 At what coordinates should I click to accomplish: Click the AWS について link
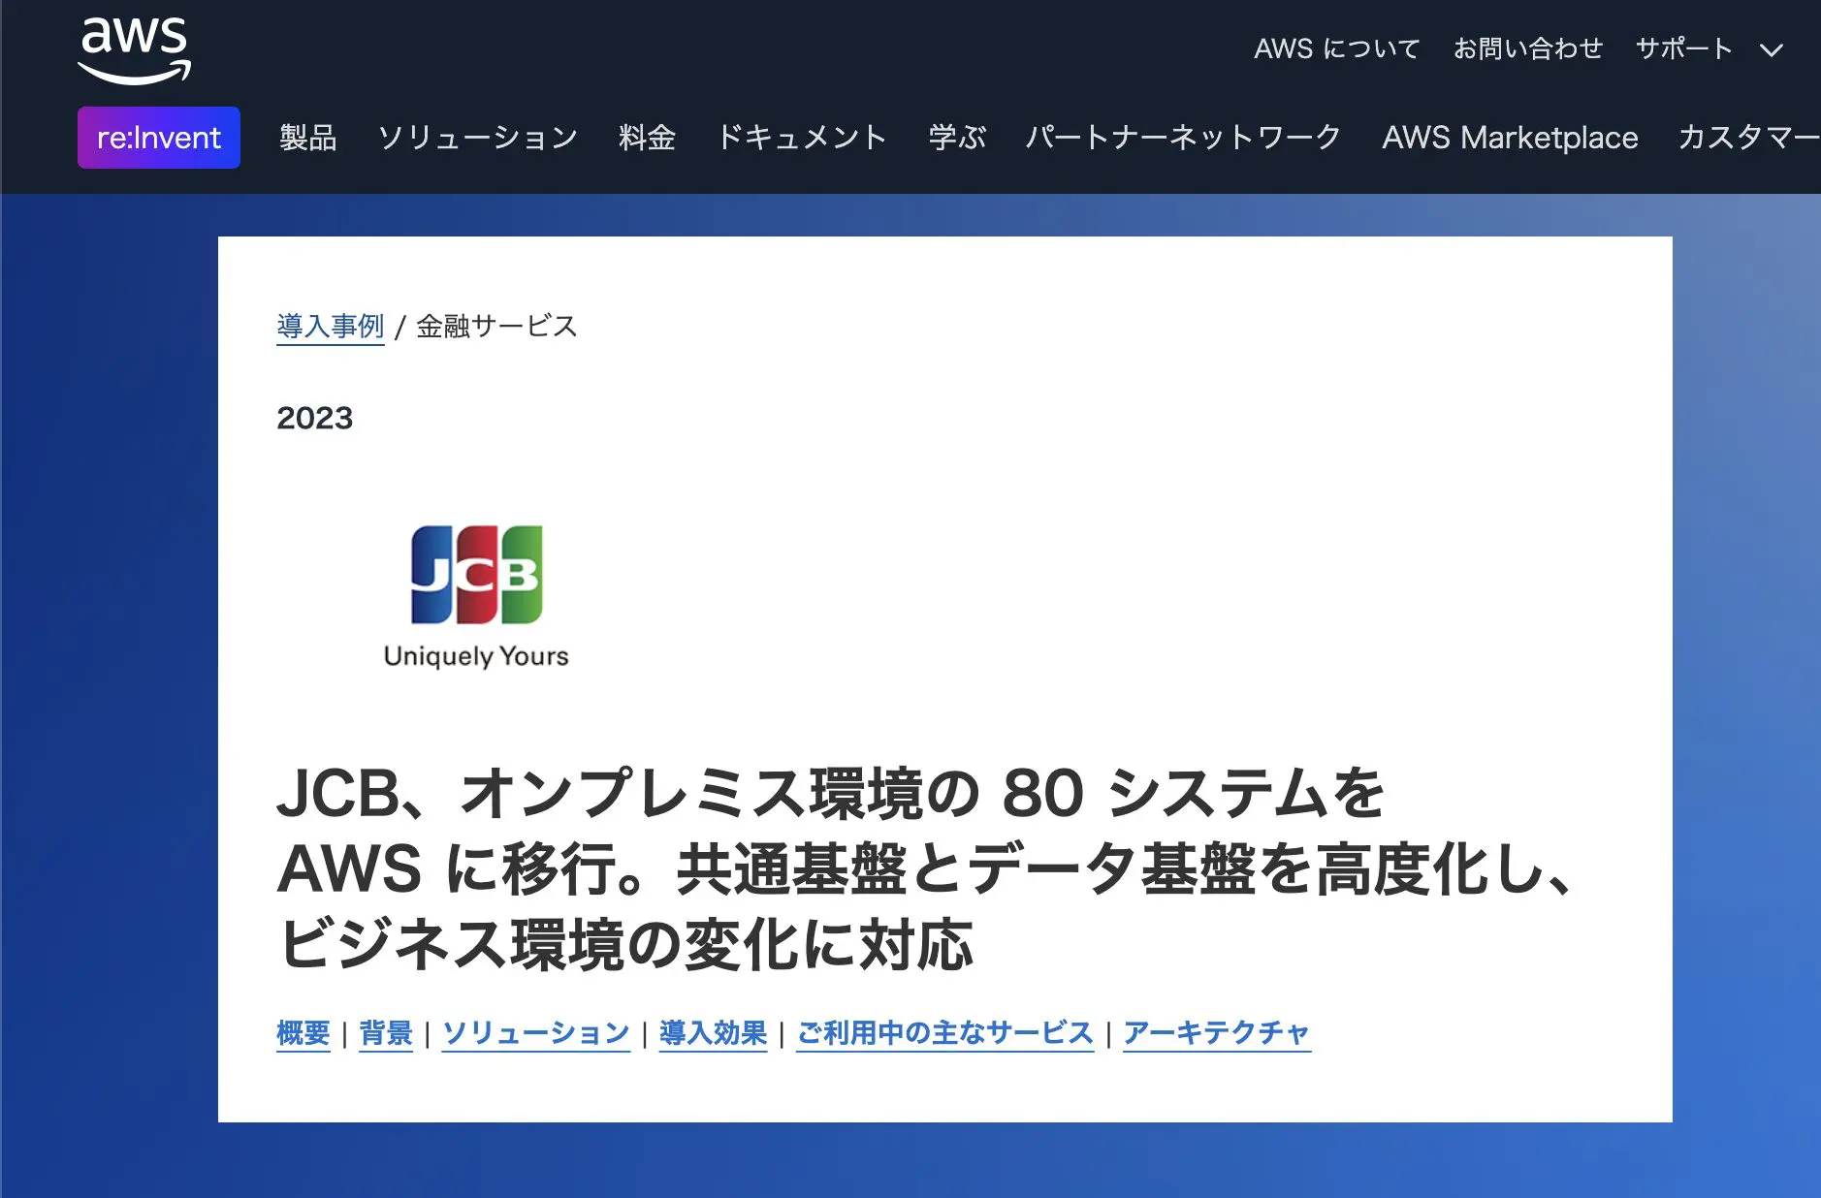pos(1336,48)
